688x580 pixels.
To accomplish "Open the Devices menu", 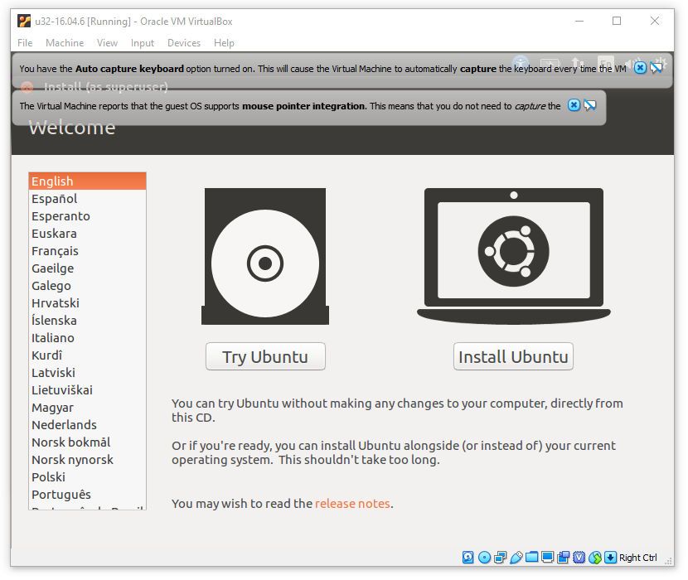I will tap(184, 43).
